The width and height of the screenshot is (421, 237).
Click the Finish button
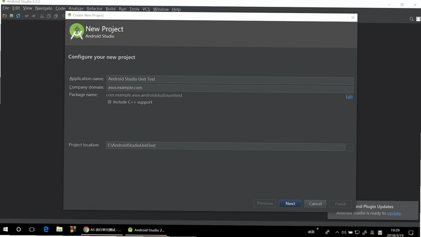tap(340, 204)
